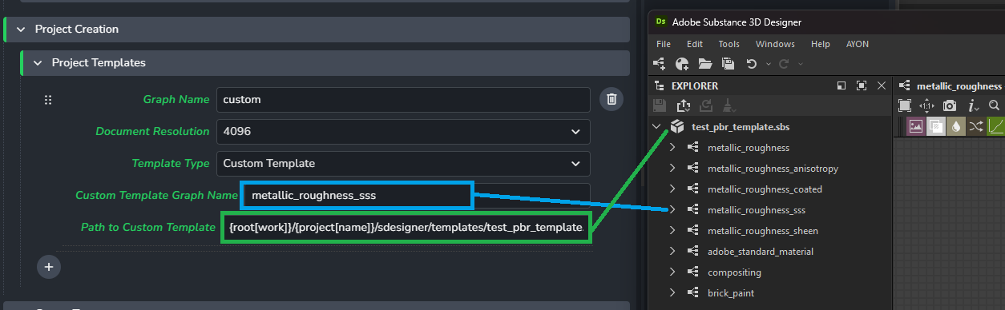Click the camera screenshot icon in the graph toolbar
1005x310 pixels.
pyautogui.click(x=950, y=105)
